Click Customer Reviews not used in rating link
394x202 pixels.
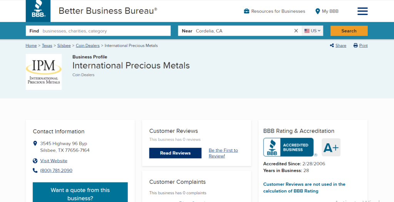(304, 188)
